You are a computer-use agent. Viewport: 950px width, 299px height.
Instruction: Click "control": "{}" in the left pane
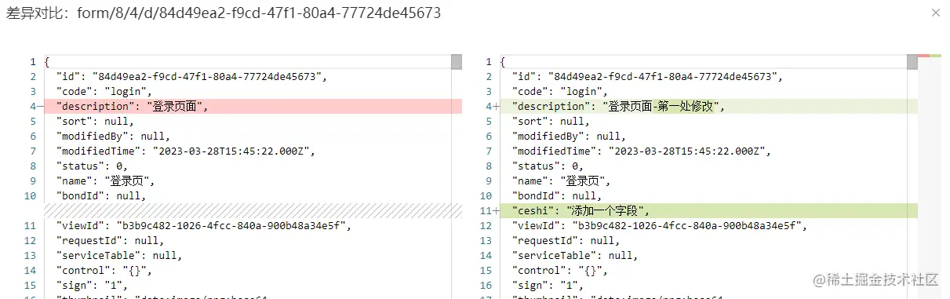[x=104, y=270]
